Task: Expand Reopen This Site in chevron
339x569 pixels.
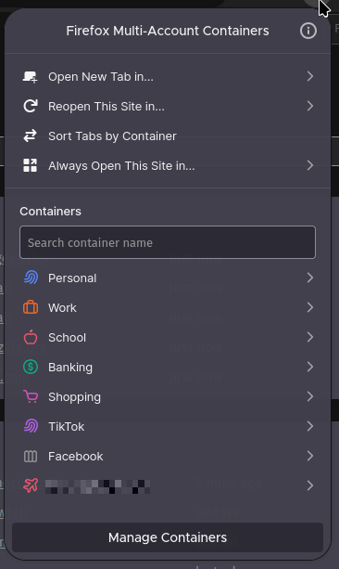Action: 310,106
